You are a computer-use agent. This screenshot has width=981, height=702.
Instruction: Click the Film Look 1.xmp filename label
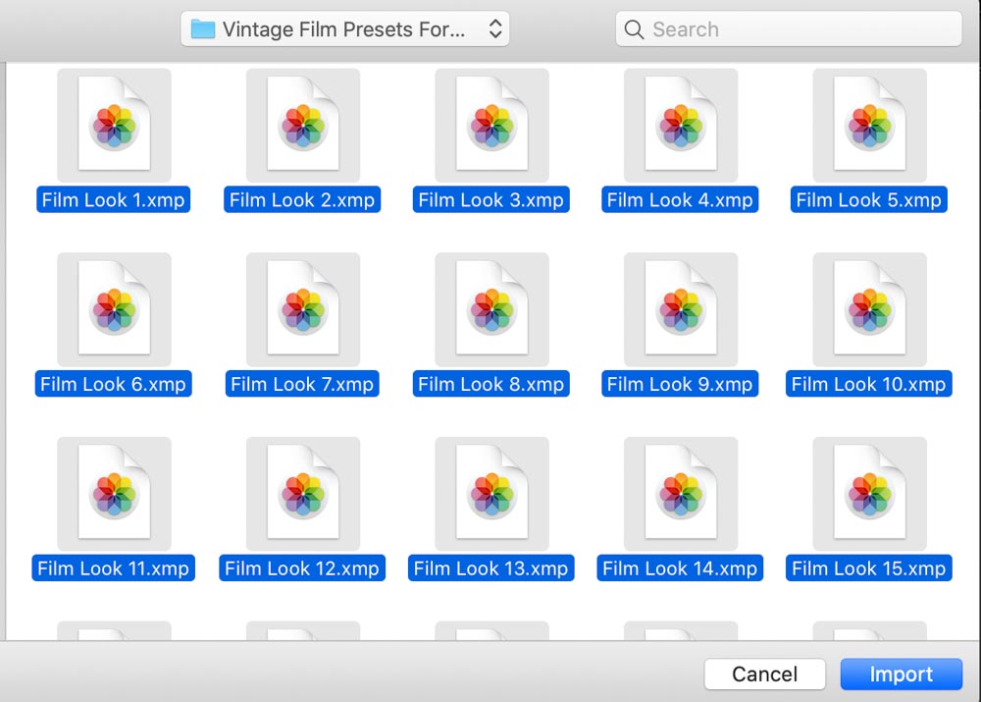coord(113,199)
